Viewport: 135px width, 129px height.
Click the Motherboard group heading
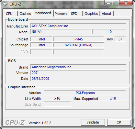coord(18,19)
